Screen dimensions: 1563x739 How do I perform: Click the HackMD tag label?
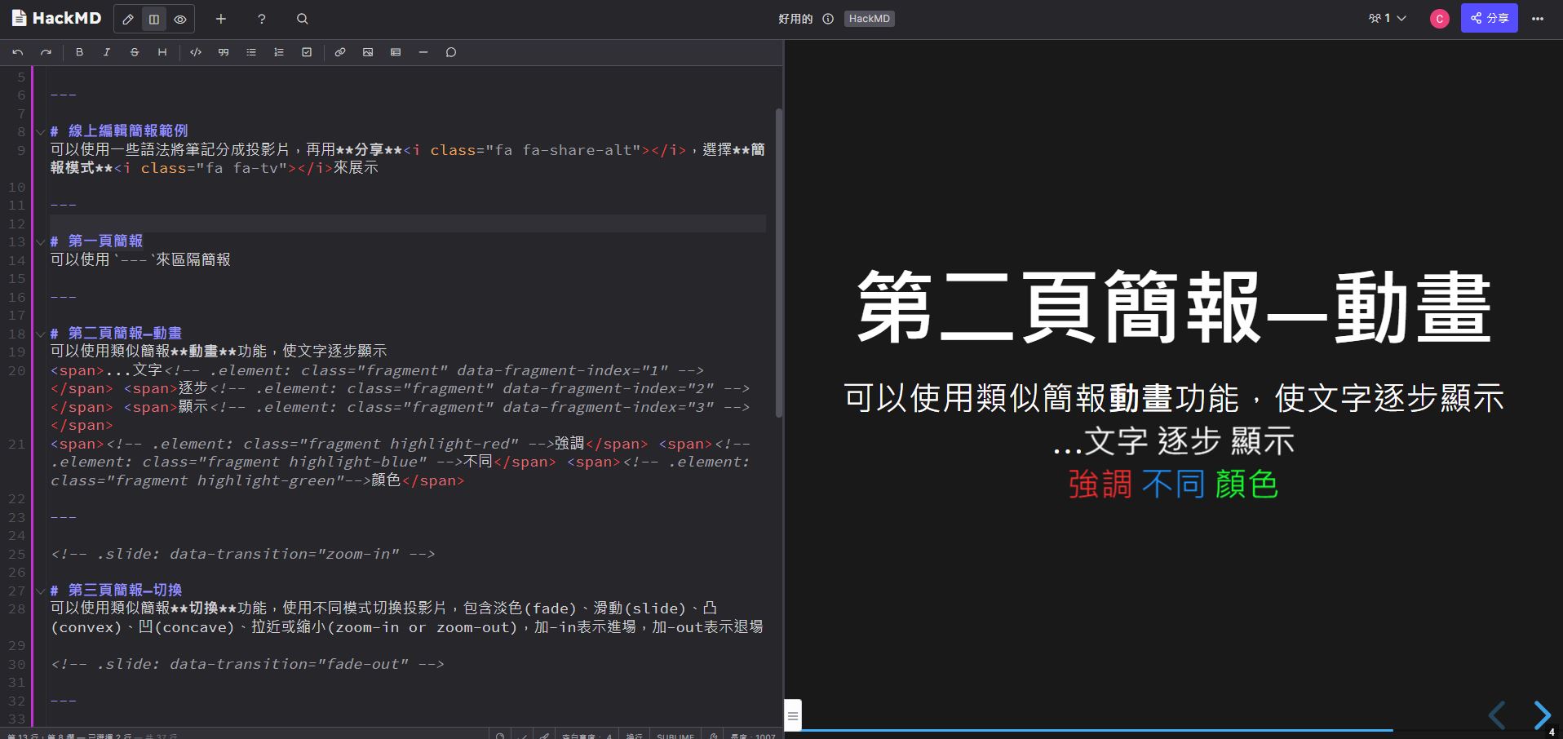pos(869,19)
